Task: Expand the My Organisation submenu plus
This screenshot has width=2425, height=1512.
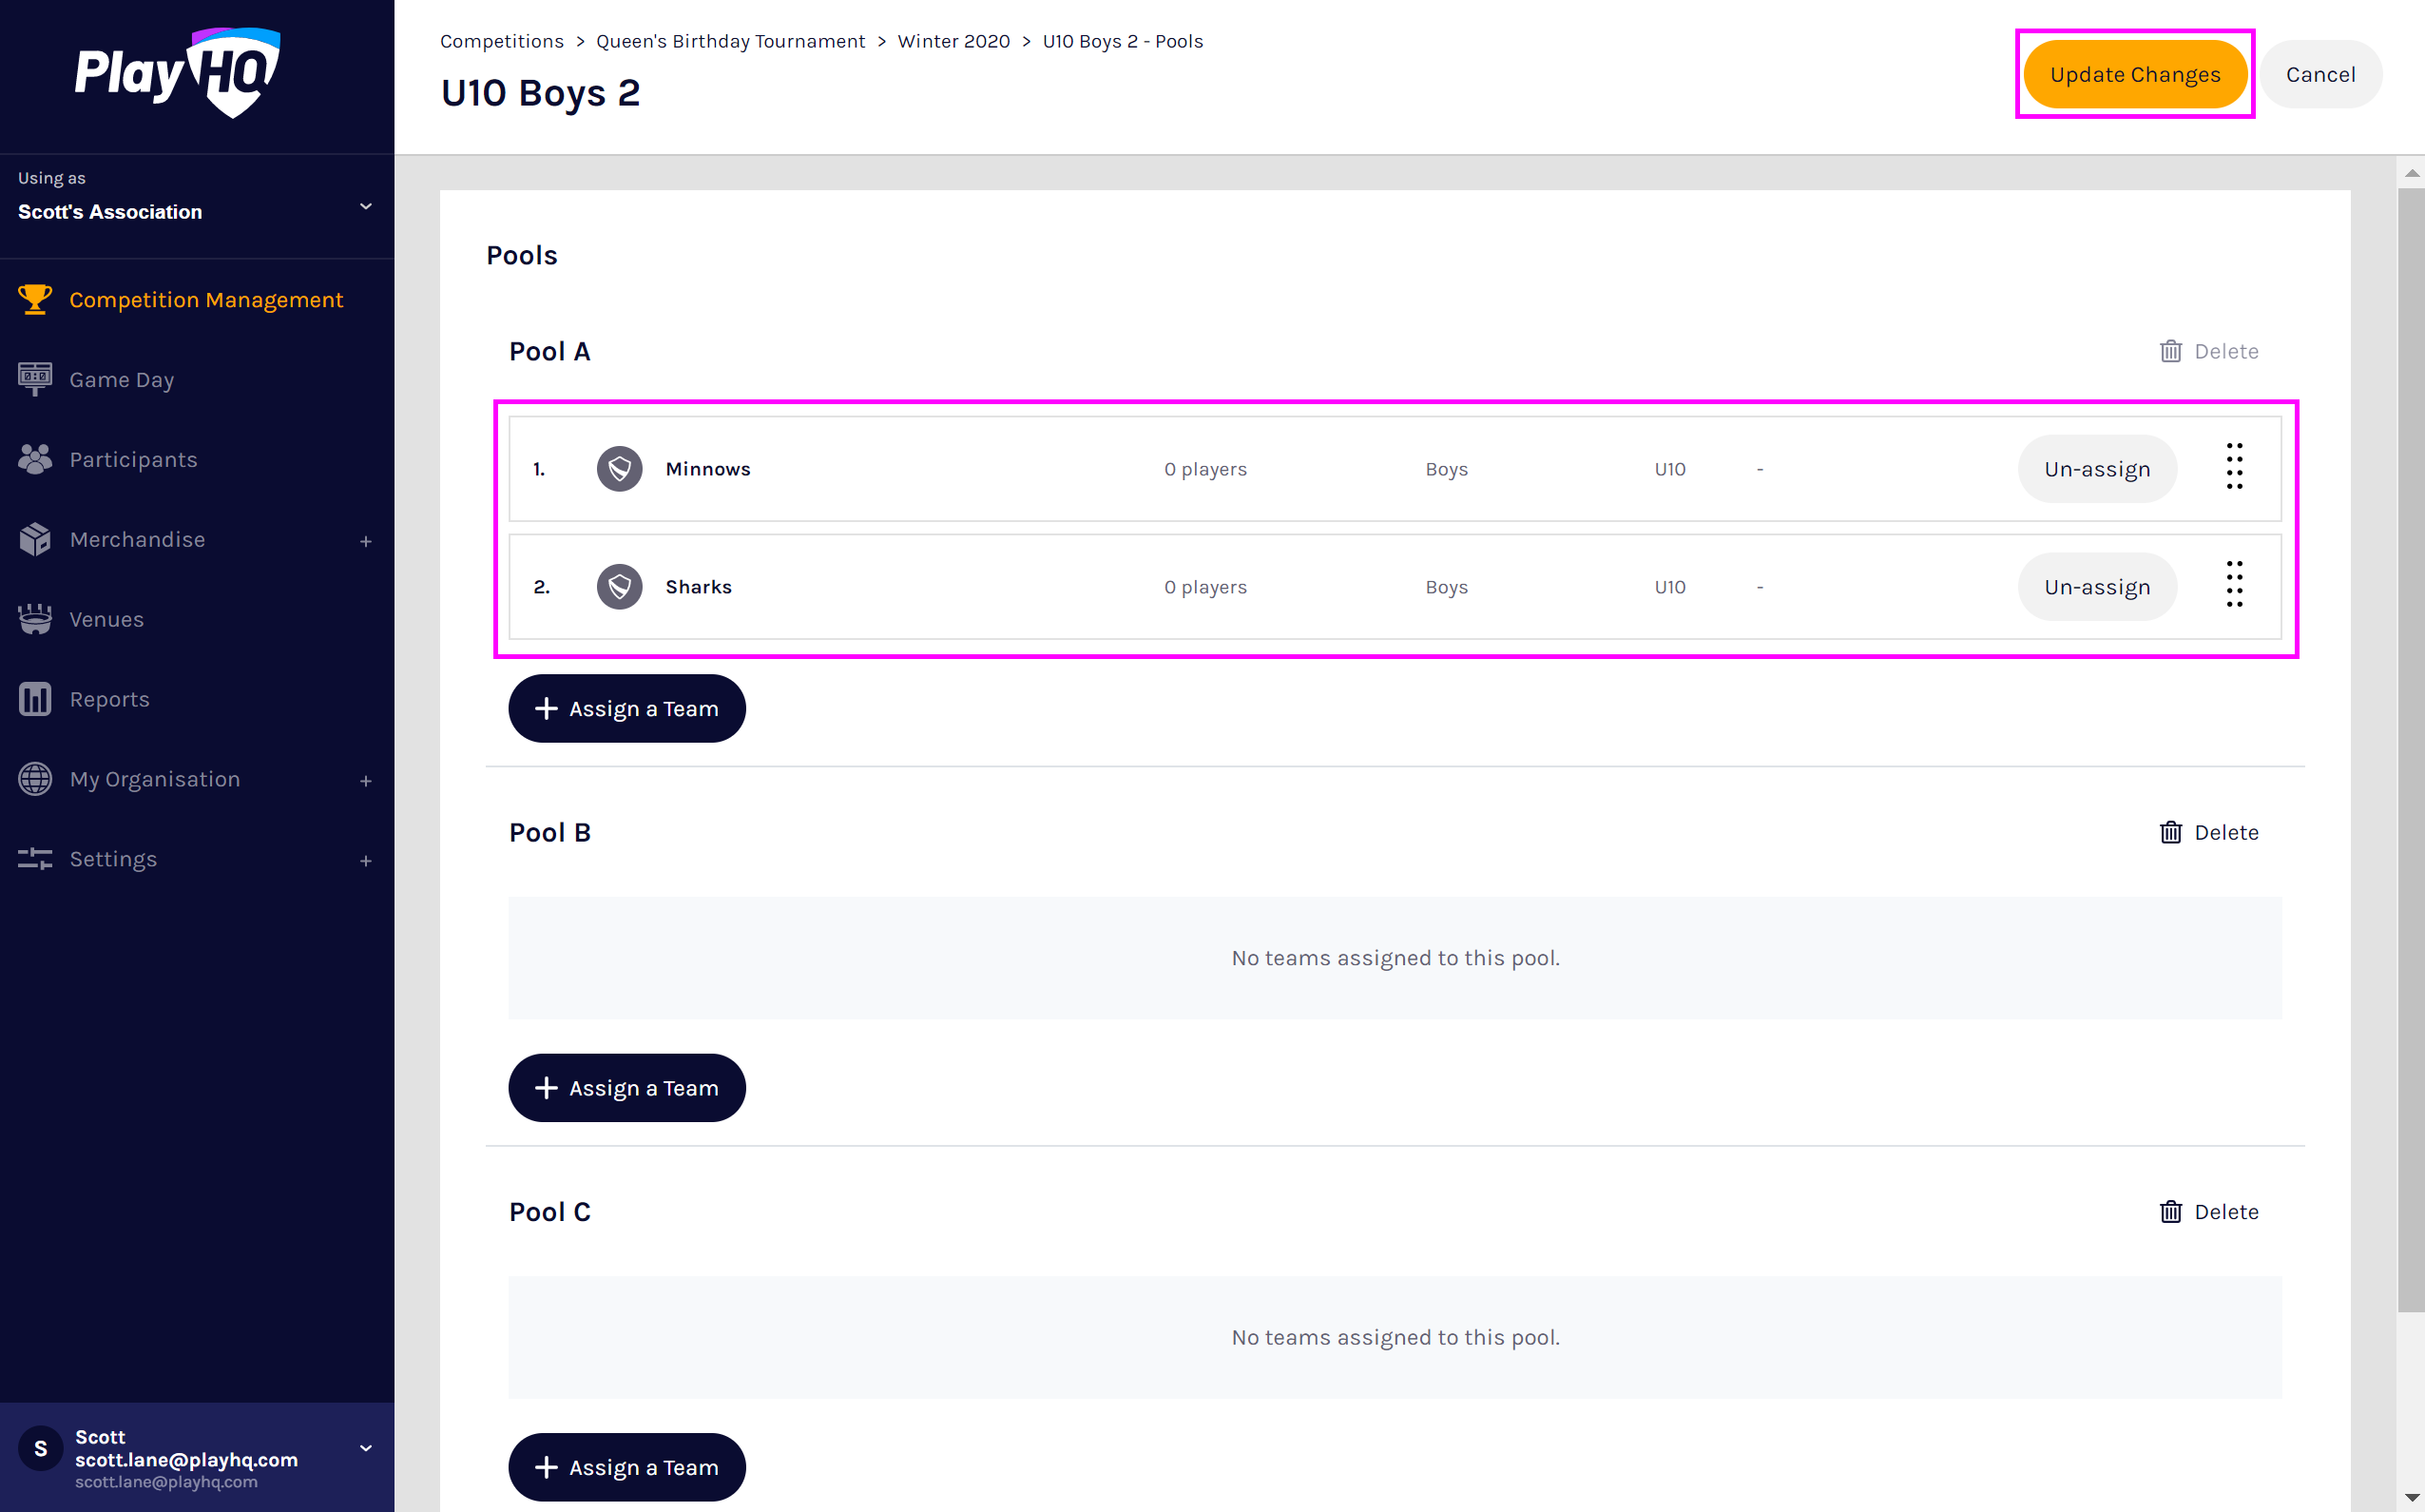Action: click(366, 781)
